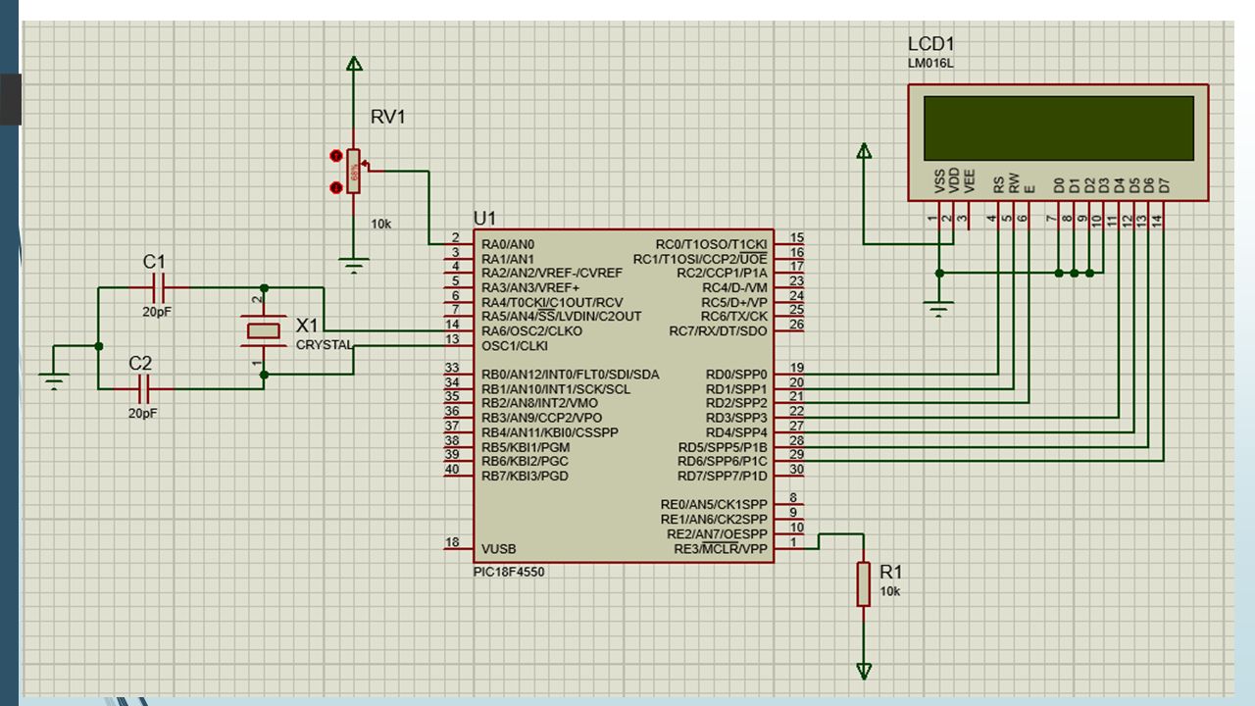The width and height of the screenshot is (1255, 706).
Task: Click the RC5/D+/VP pin label
Action: [733, 302]
